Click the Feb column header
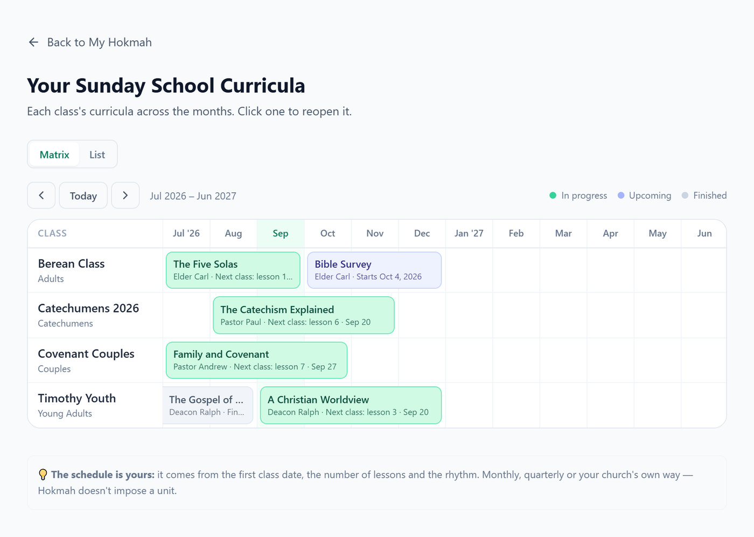754x537 pixels. (x=516, y=233)
